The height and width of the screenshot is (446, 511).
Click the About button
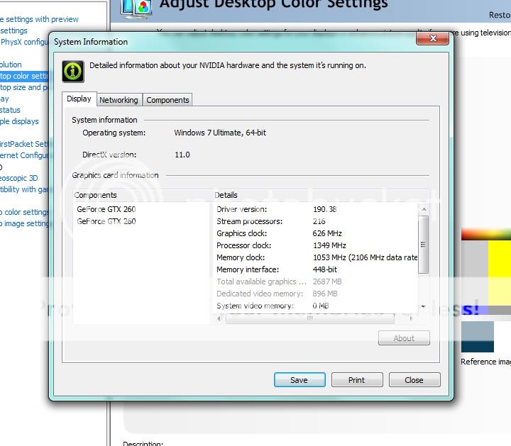click(x=404, y=338)
